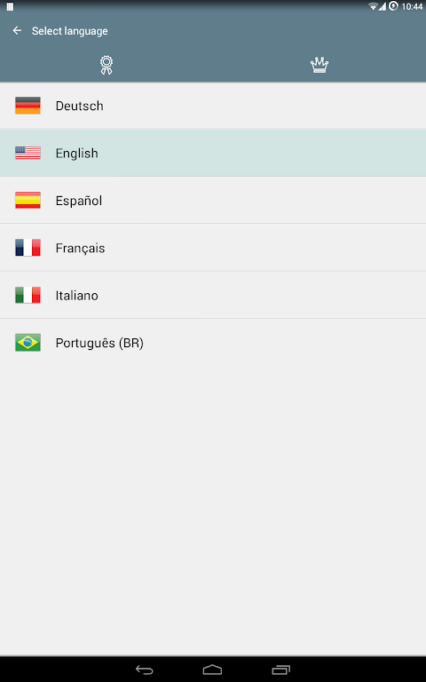
Task: Tap the Android home navigation button
Action: pyautogui.click(x=213, y=670)
